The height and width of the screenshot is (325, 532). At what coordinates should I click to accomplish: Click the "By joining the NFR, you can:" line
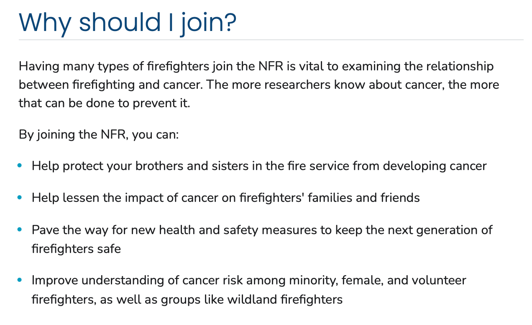[x=99, y=135]
